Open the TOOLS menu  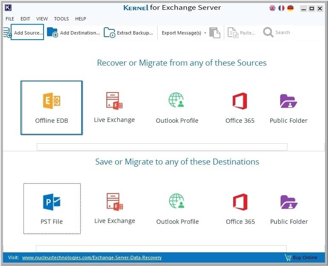61,19
